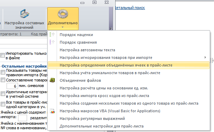
Task: Click the мин. символов number field
Action: 12,86
